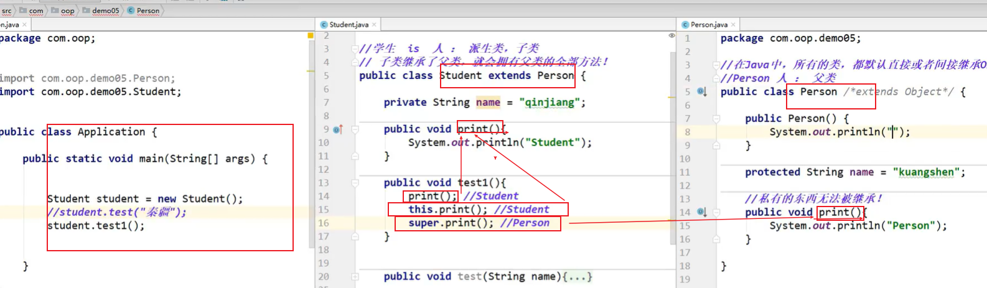Collapse the test1() method at Student line 13

pyautogui.click(x=355, y=183)
